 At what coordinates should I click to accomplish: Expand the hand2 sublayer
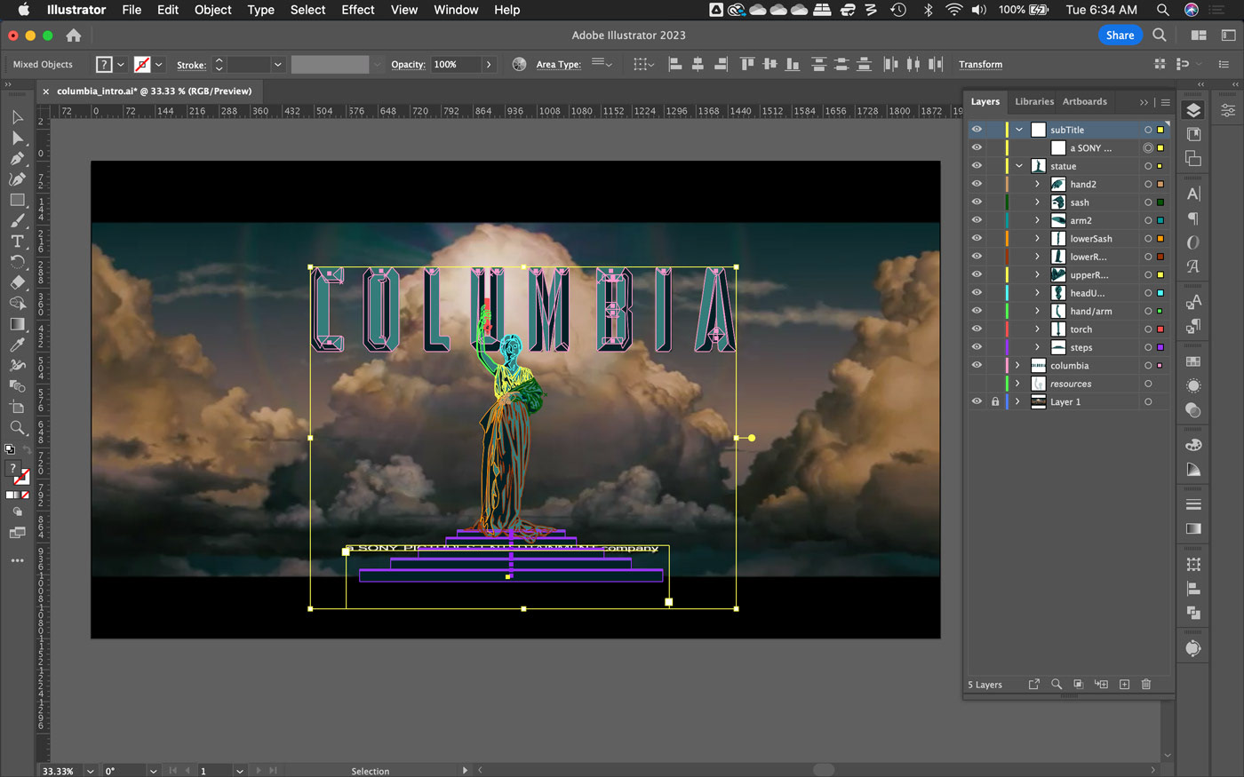tap(1037, 184)
